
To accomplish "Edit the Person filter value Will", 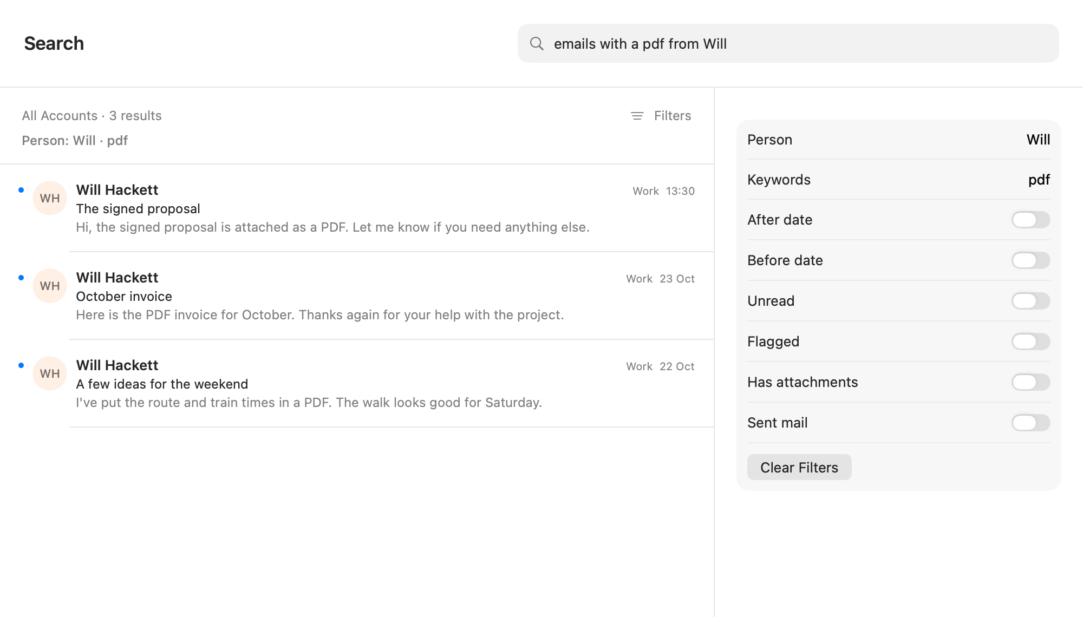I will (x=1038, y=140).
